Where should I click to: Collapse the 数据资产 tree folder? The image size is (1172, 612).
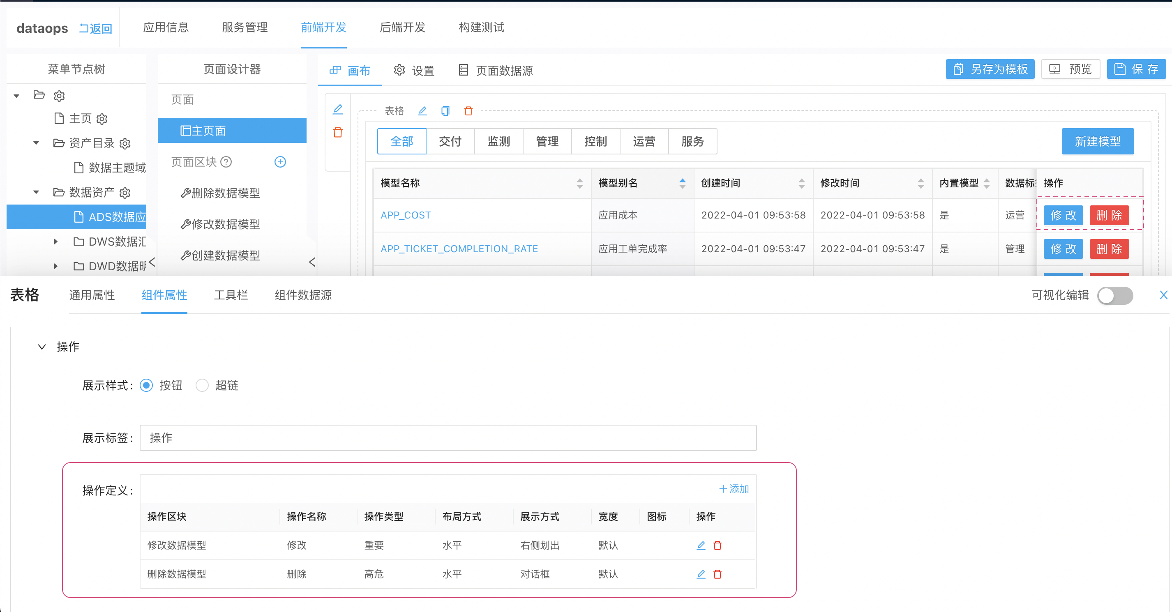[37, 192]
